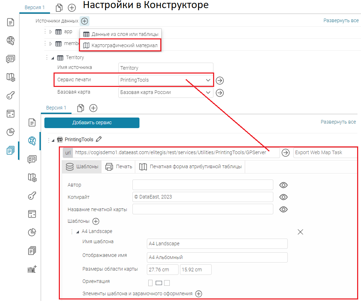Toggle visibility of the Копирайт field

pyautogui.click(x=284, y=197)
